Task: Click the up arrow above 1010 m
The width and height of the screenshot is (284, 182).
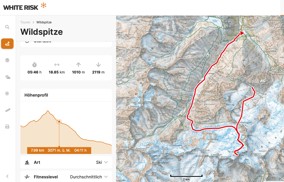Action: [78, 65]
